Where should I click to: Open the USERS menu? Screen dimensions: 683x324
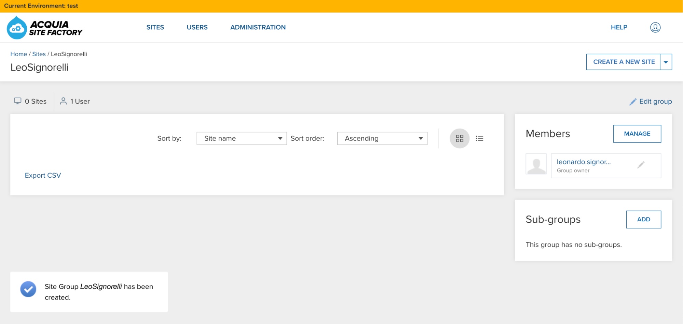point(197,27)
